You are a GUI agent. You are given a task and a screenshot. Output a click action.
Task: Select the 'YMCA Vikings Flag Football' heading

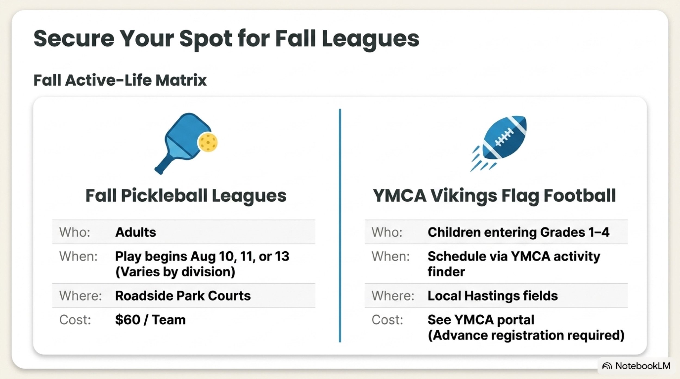(x=494, y=196)
